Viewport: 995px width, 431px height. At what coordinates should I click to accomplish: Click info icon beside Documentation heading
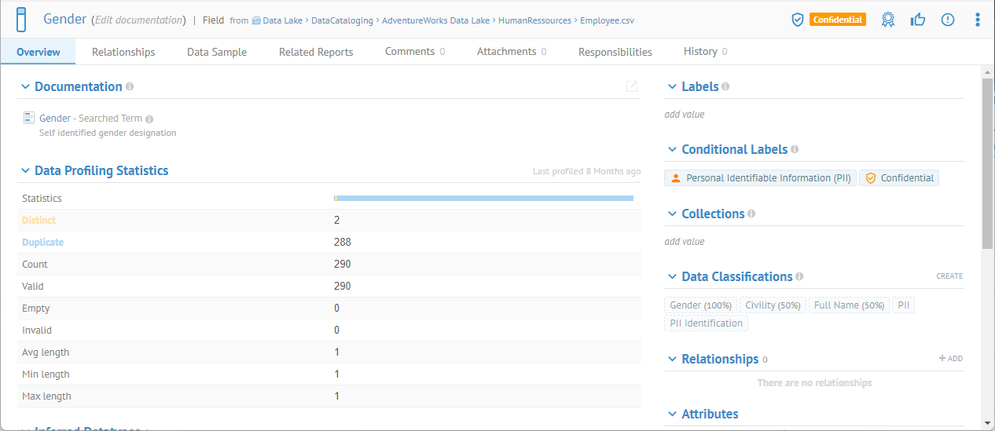point(130,87)
